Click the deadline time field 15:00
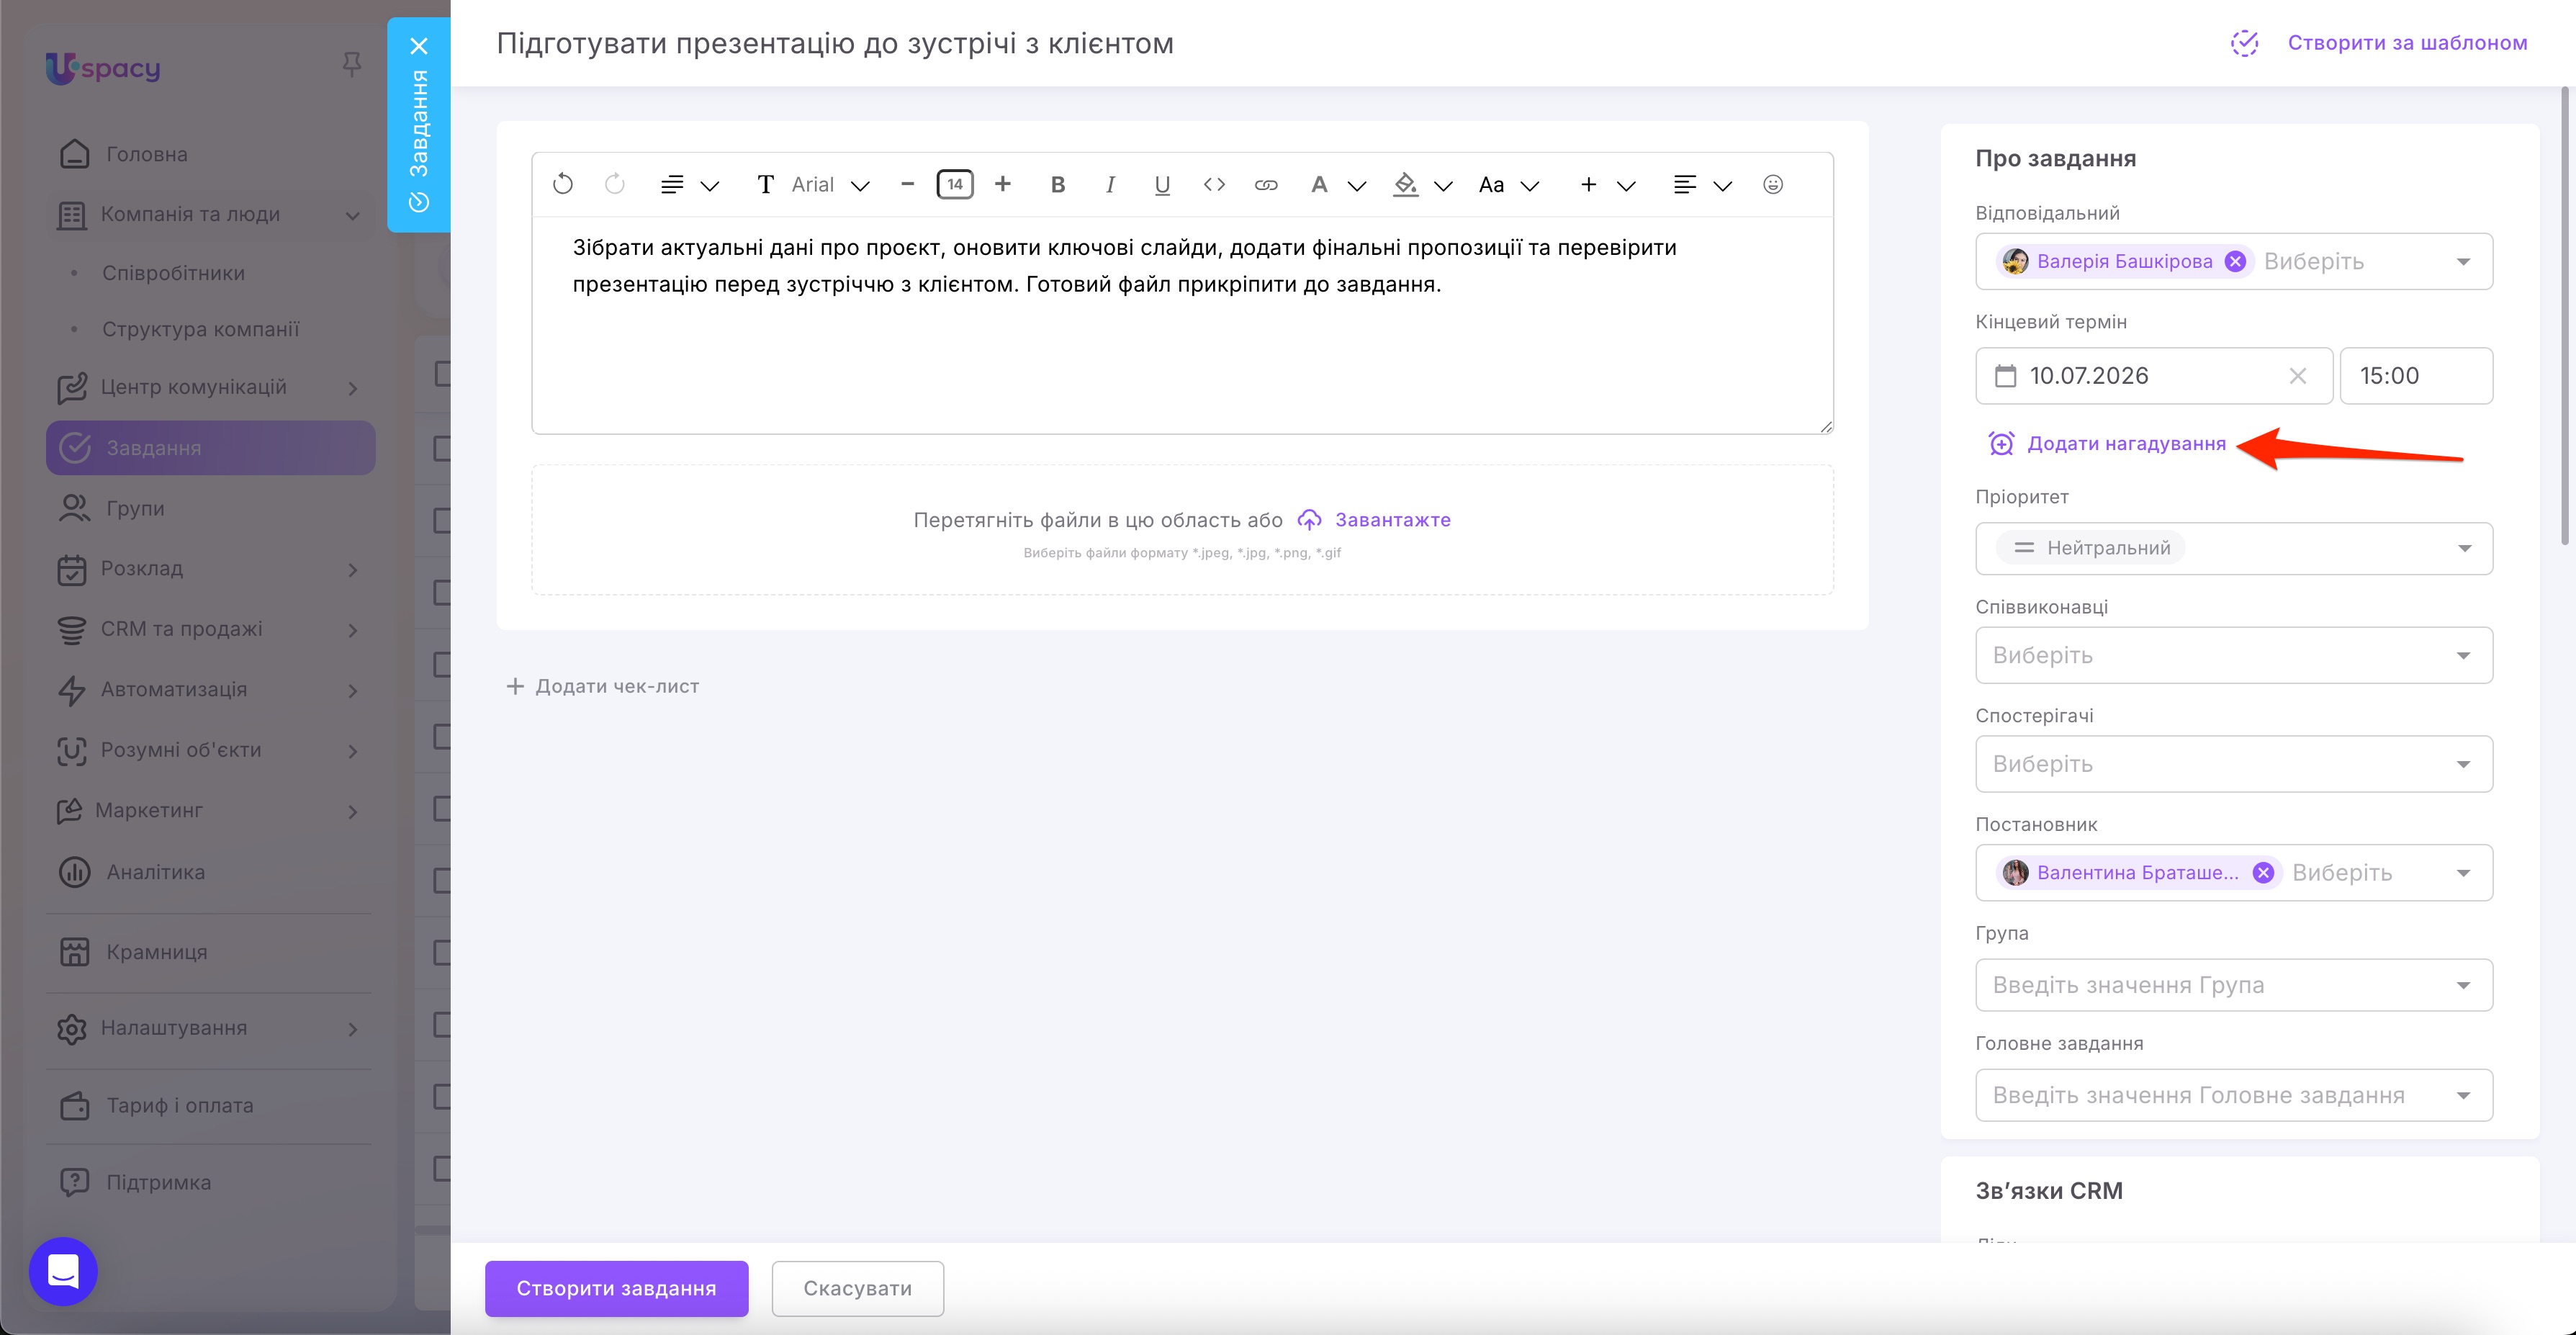Image resolution: width=2576 pixels, height=1335 pixels. [2415, 376]
